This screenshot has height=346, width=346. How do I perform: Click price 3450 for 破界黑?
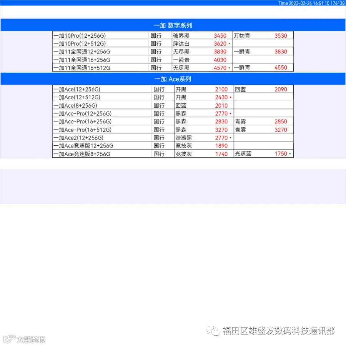coord(220,35)
